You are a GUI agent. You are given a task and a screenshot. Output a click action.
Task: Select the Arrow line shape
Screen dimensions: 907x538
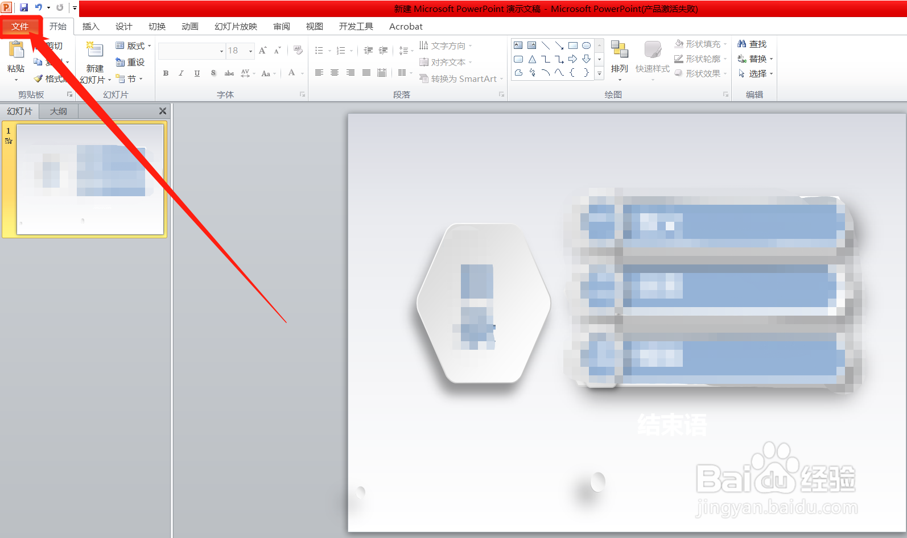pos(559,45)
